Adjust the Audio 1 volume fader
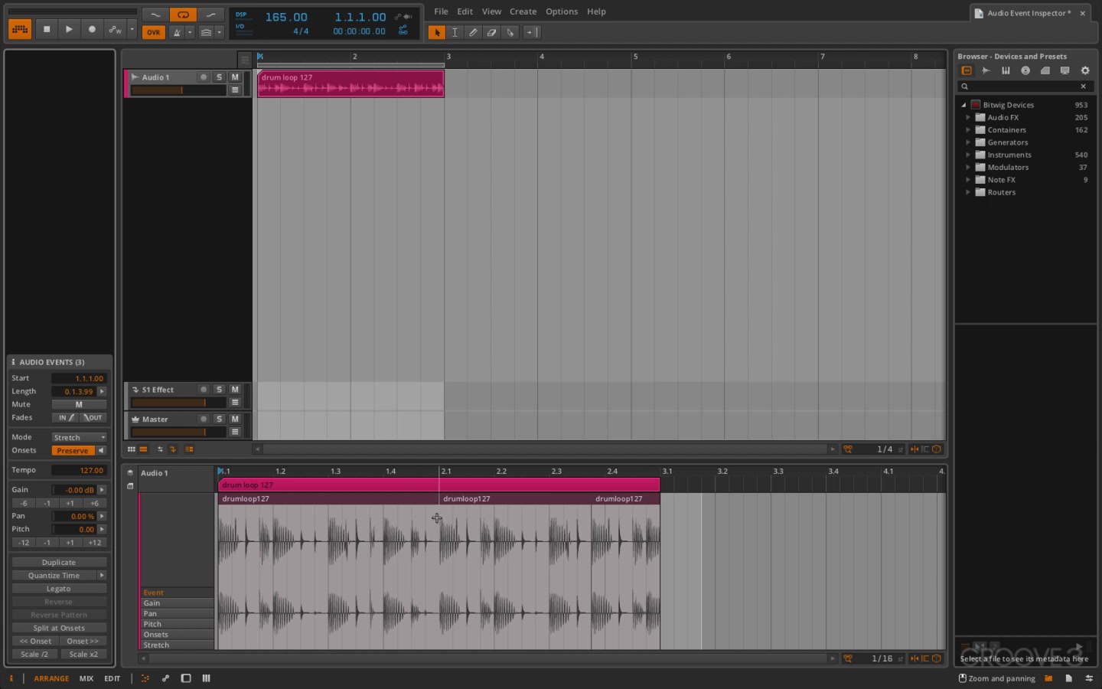The width and height of the screenshot is (1102, 689). [178, 90]
